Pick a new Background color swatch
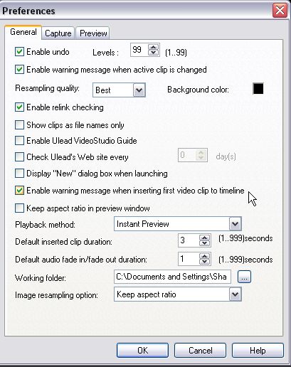The width and height of the screenshot is (291, 367). coord(258,89)
